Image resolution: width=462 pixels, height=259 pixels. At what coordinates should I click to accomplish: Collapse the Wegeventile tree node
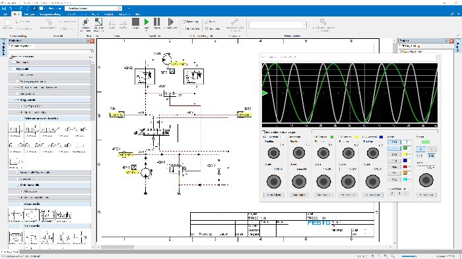pos(18,100)
